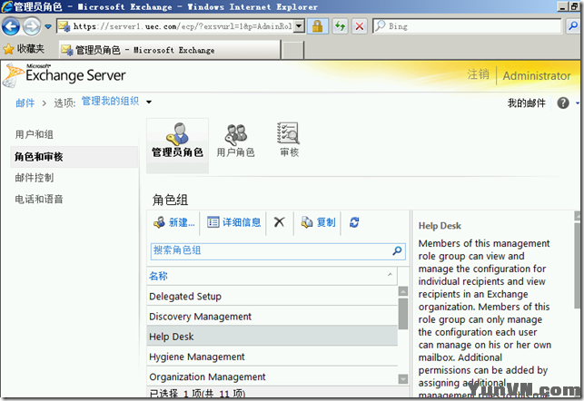Open the favorites star (收藏夹)
The image size is (584, 401).
[x=24, y=49]
